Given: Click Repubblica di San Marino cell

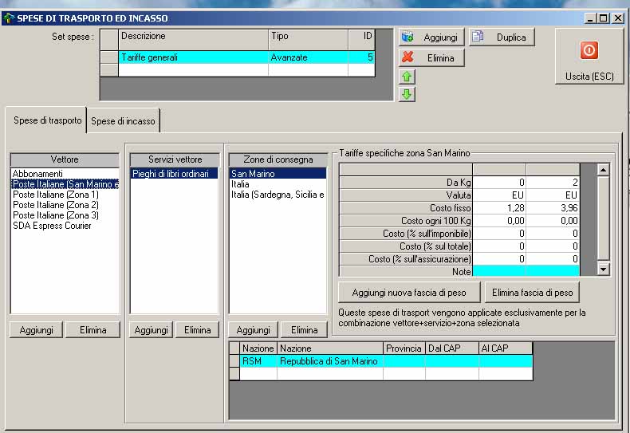Looking at the screenshot, I should coord(330,361).
